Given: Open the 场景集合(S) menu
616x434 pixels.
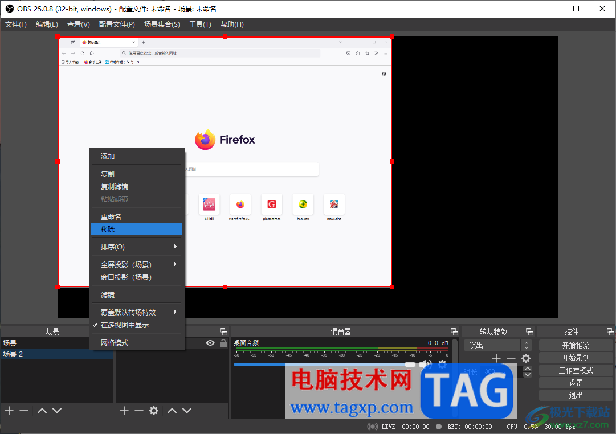Looking at the screenshot, I should point(162,24).
